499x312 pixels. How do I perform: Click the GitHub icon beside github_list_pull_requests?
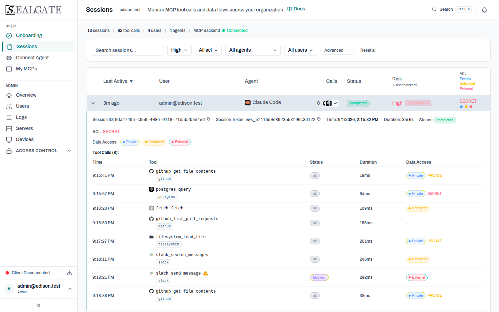pos(151,219)
